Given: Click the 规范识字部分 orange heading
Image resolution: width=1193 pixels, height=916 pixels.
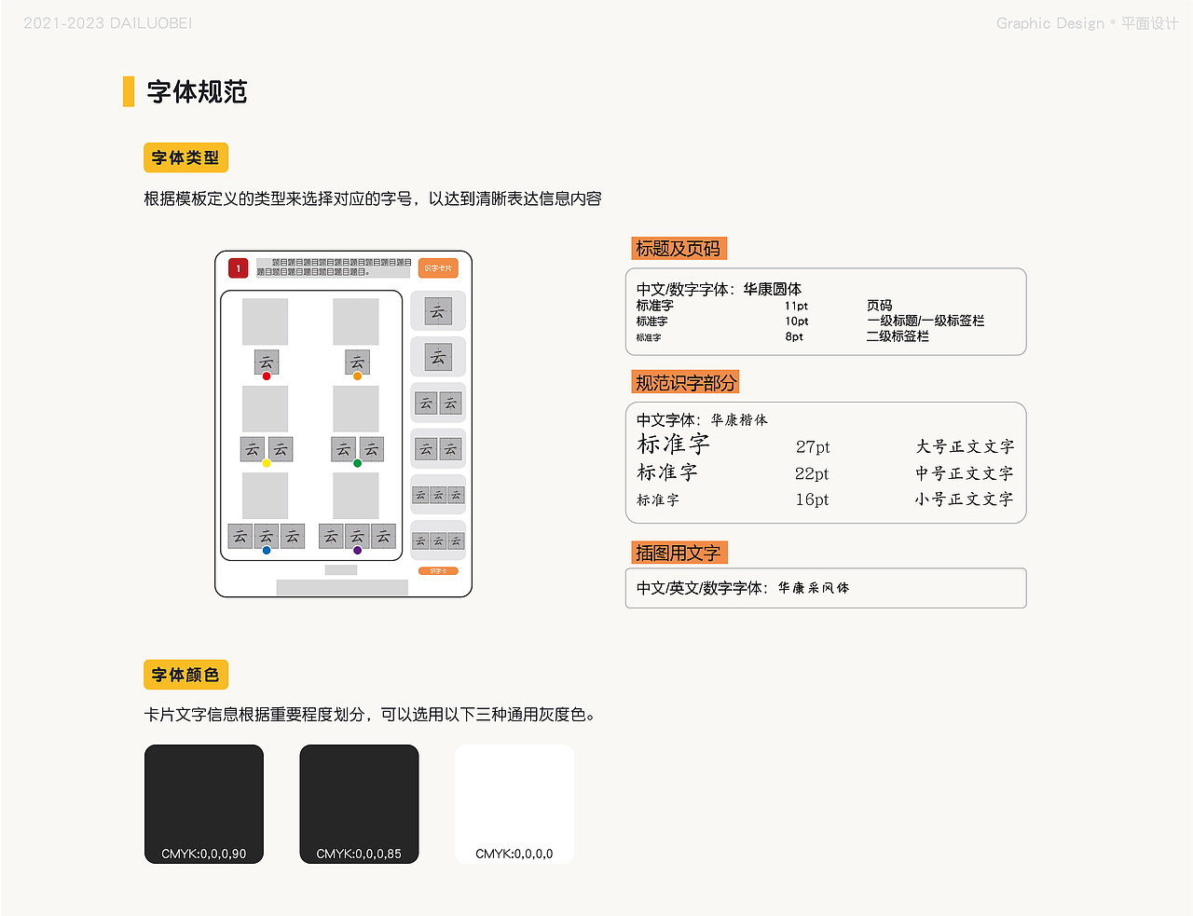Looking at the screenshot, I should pyautogui.click(x=686, y=382).
